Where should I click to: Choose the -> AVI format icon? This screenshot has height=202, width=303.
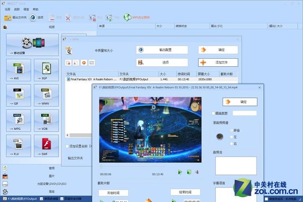[x=18, y=70]
